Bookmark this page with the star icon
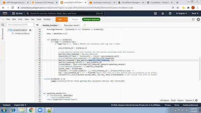Image resolution: width=201 pixels, height=113 pixels. 178,8
